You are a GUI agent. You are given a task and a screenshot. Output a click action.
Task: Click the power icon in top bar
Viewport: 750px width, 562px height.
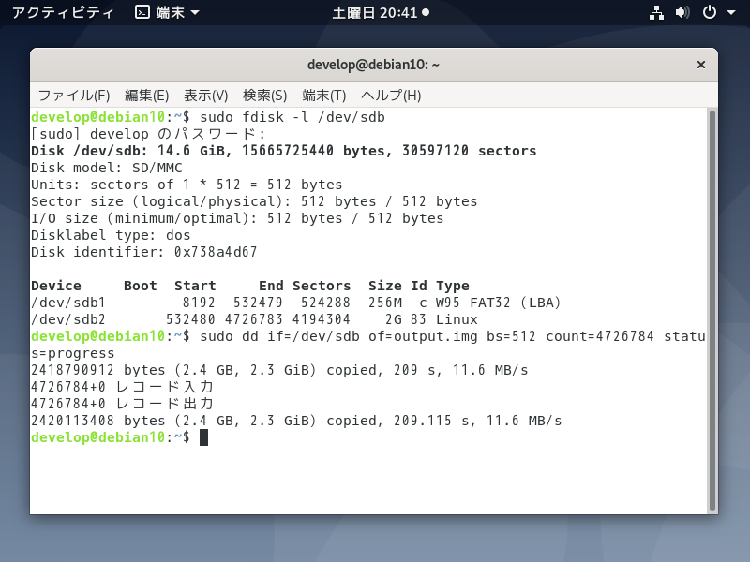pyautogui.click(x=710, y=12)
